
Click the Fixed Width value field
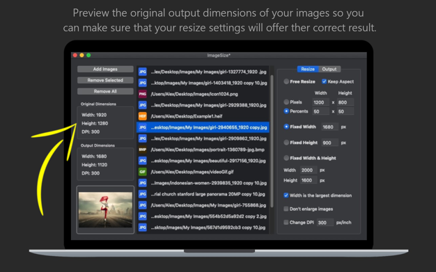point(329,127)
